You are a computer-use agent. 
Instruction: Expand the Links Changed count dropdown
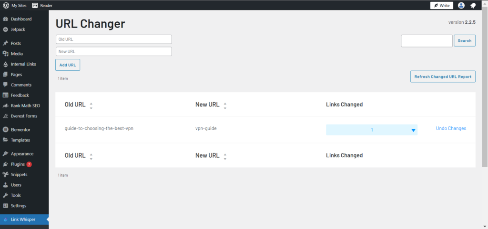pos(372,130)
